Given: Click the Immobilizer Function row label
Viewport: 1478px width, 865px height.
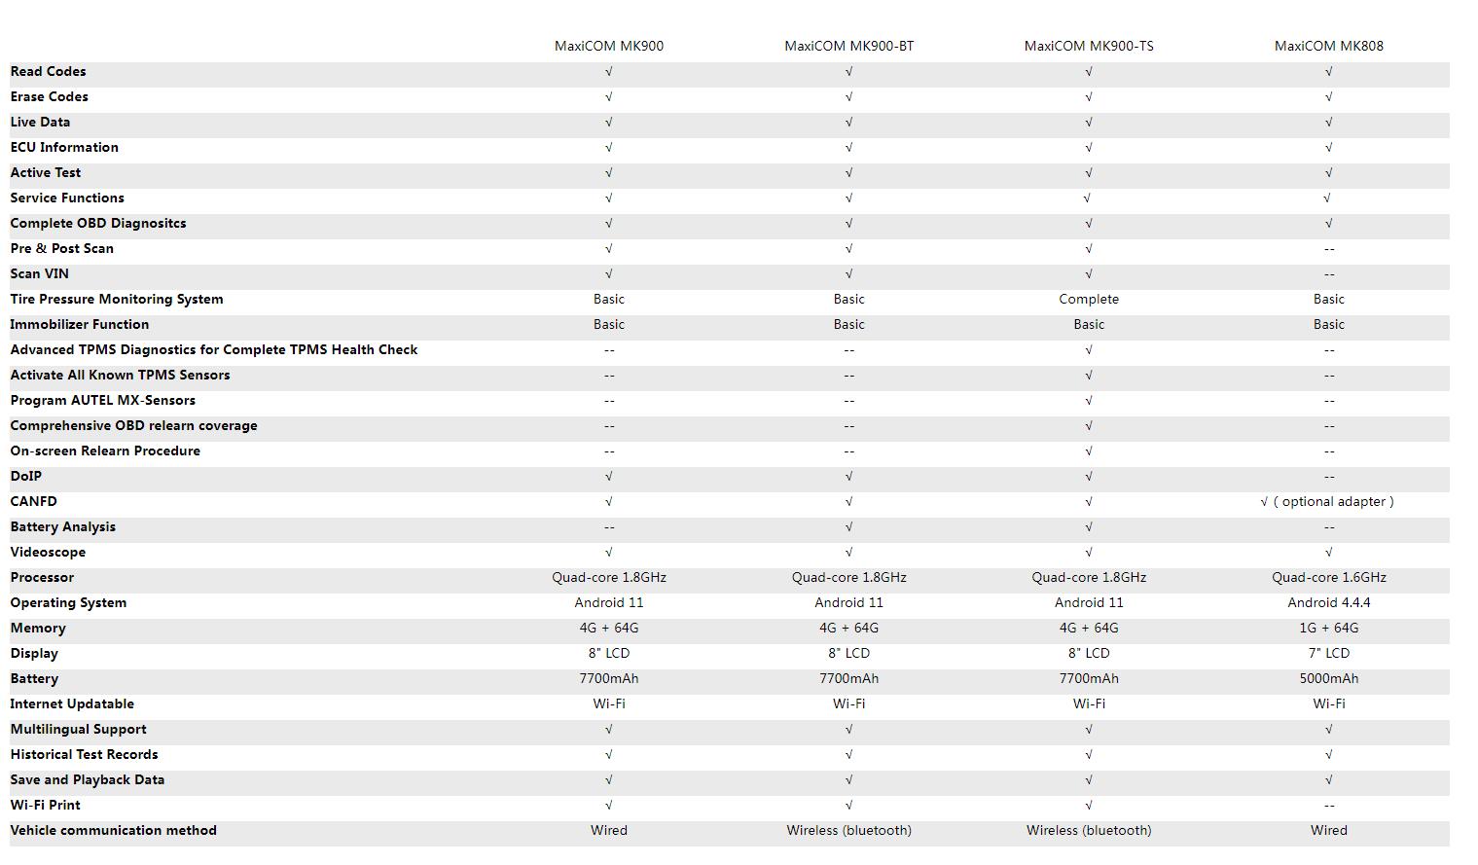Looking at the screenshot, I should coord(80,324).
